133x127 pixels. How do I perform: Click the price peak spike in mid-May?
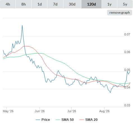(x=22, y=25)
